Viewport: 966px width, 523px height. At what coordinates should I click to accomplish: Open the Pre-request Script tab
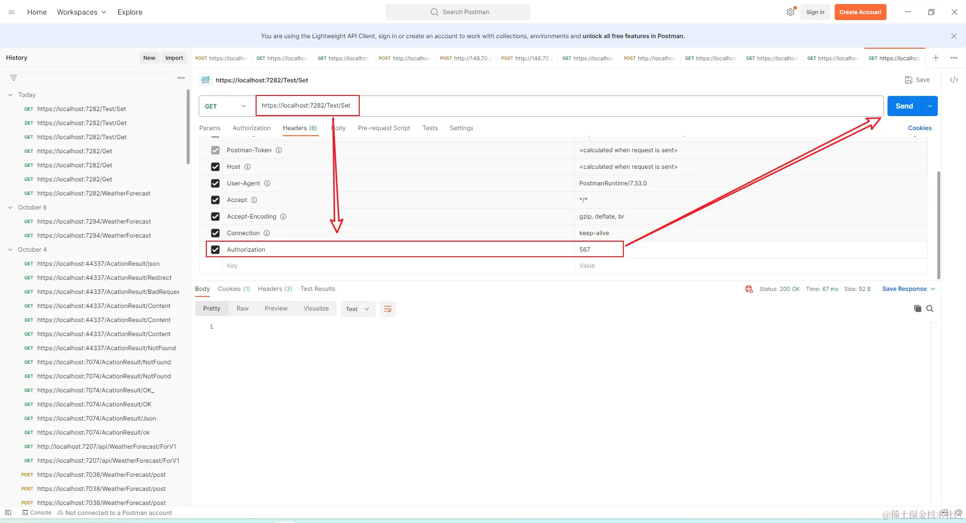click(x=384, y=128)
